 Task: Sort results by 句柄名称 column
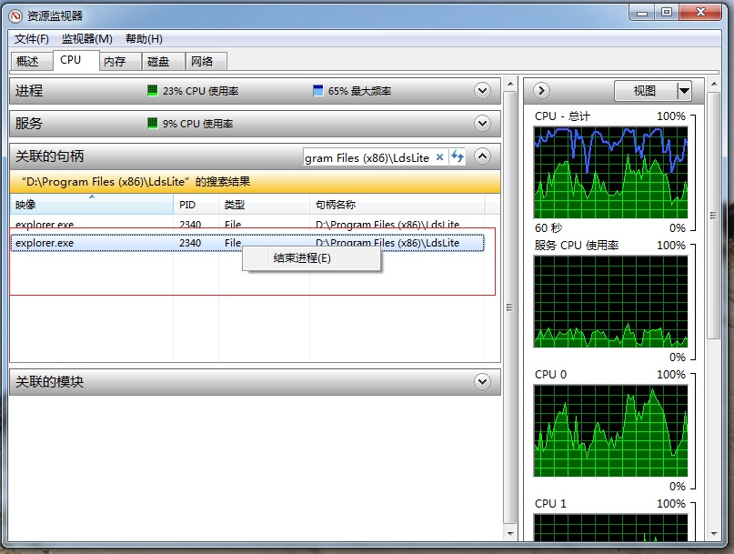tap(397, 205)
